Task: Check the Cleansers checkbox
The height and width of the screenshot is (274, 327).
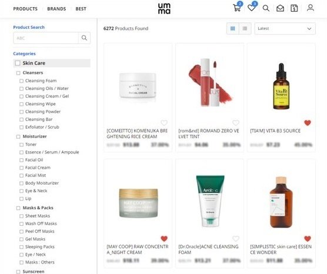Action: (x=18, y=73)
